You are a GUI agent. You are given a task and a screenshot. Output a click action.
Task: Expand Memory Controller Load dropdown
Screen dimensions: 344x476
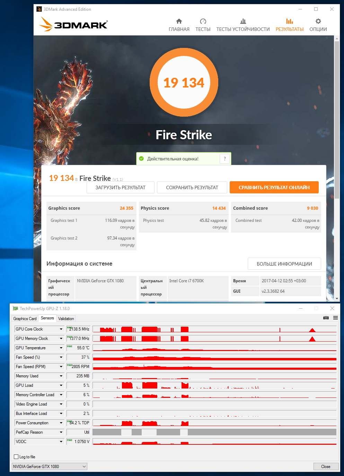click(x=61, y=395)
